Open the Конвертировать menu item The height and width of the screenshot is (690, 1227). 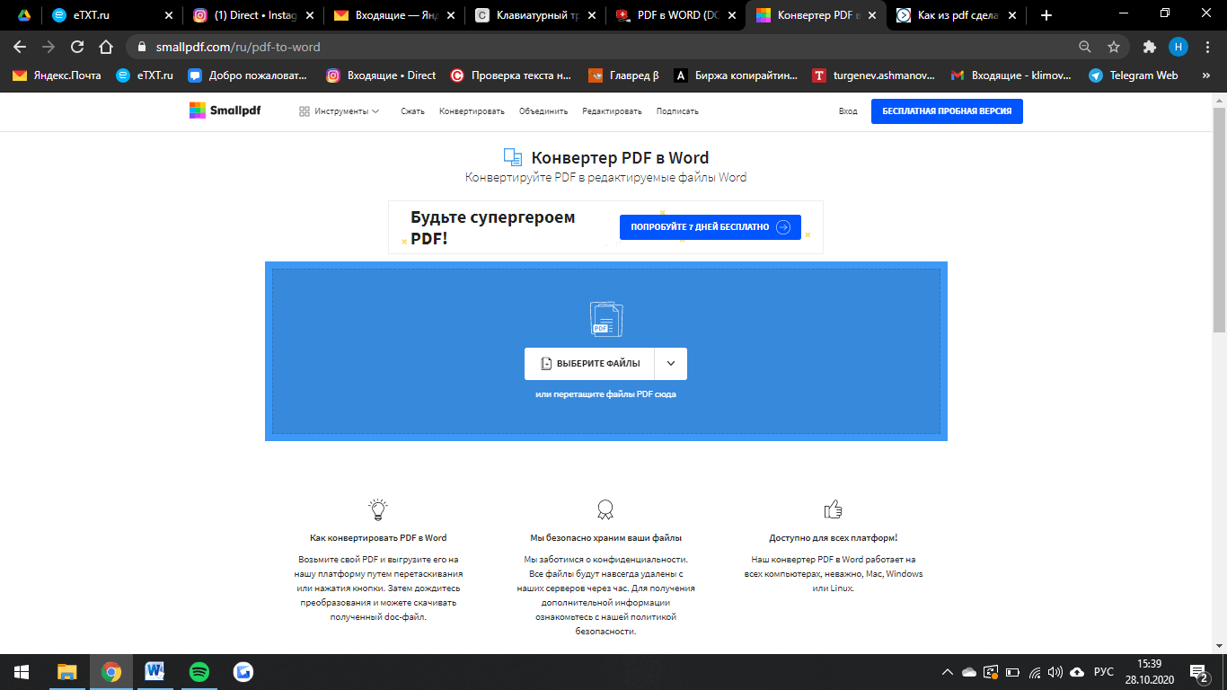coord(472,111)
